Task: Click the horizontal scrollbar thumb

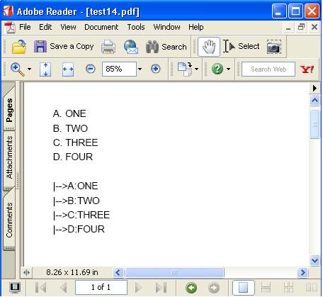Action: pyautogui.click(x=174, y=272)
